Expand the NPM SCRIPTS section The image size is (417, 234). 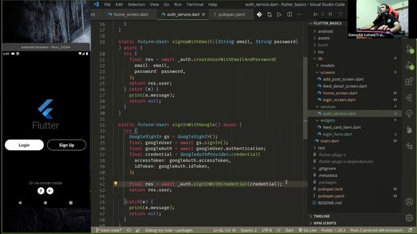pos(324,223)
